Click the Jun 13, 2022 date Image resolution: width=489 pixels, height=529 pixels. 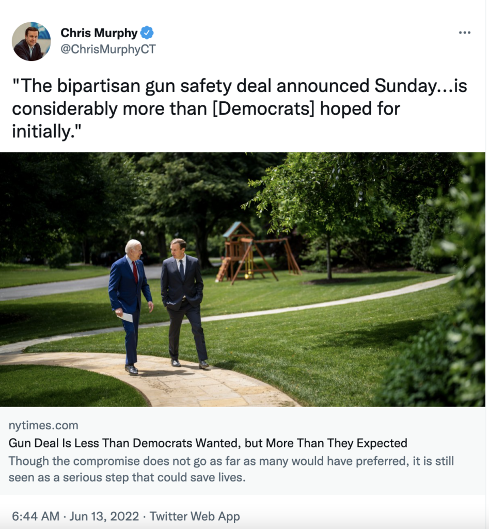[x=104, y=516]
